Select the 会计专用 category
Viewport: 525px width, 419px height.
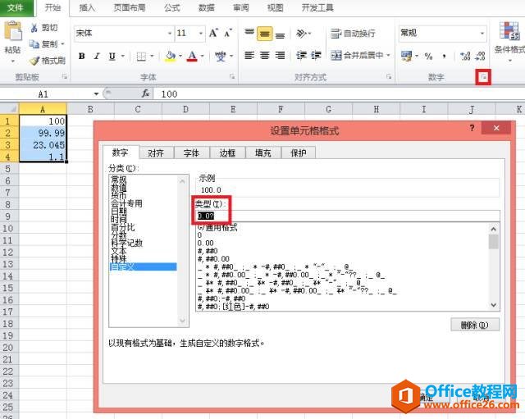127,203
